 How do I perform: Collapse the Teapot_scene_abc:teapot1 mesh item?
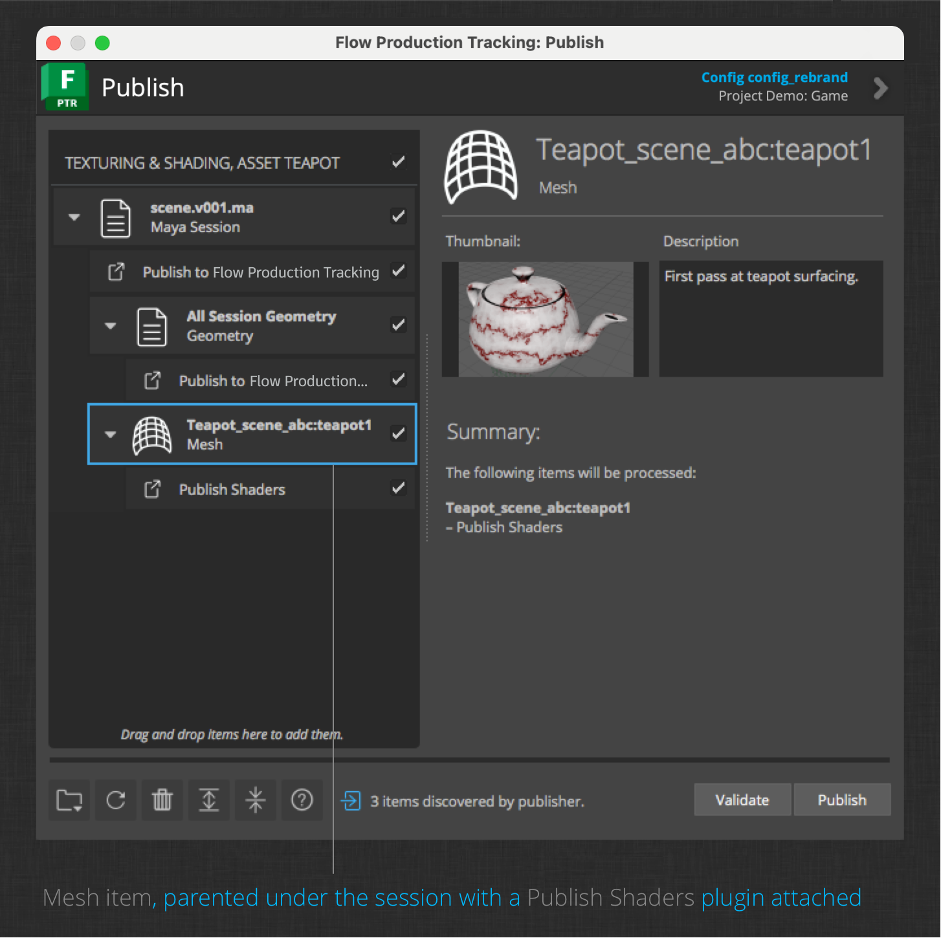(111, 435)
